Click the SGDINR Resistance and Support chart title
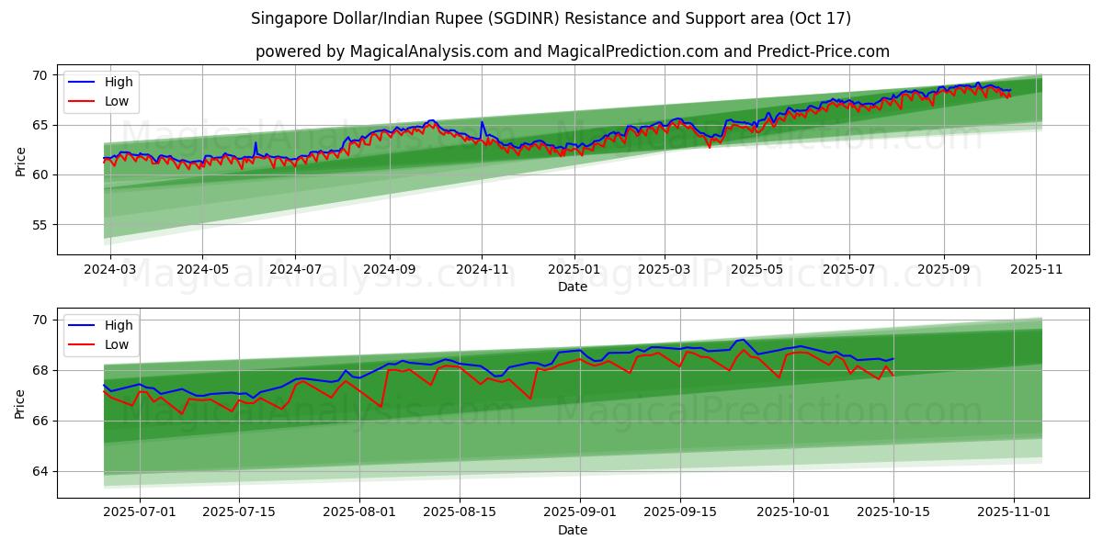This screenshot has width=1103, height=551. [x=551, y=18]
